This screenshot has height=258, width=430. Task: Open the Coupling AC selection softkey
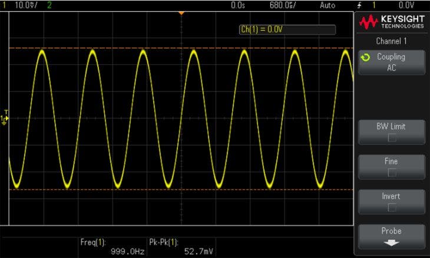(x=391, y=62)
